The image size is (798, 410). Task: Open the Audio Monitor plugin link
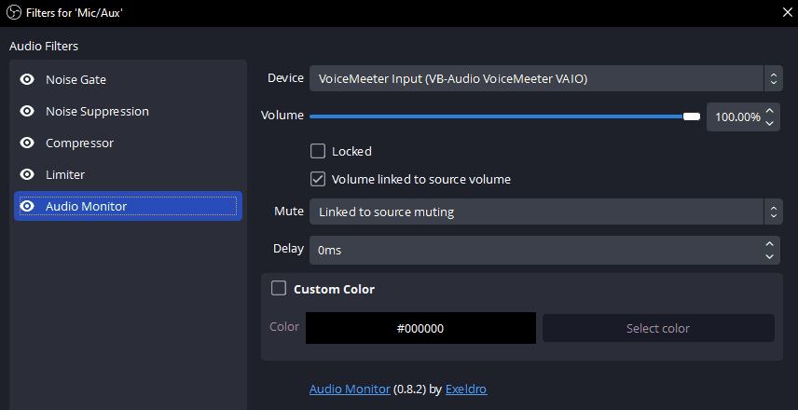pyautogui.click(x=350, y=389)
